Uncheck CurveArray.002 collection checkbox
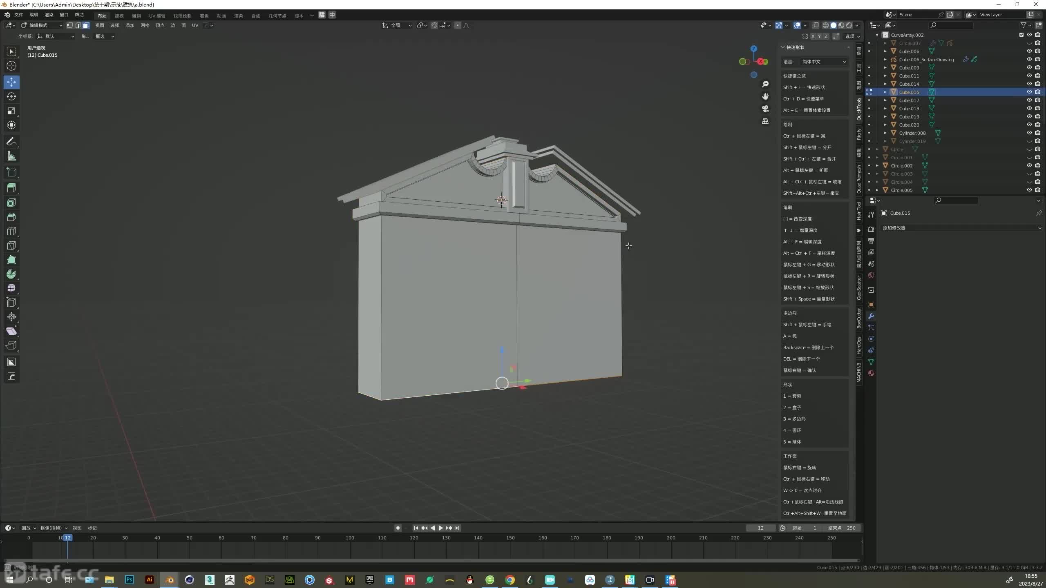The width and height of the screenshot is (1046, 588). tap(1021, 35)
